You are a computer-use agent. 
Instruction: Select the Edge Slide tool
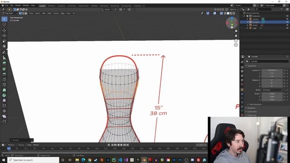4,106
